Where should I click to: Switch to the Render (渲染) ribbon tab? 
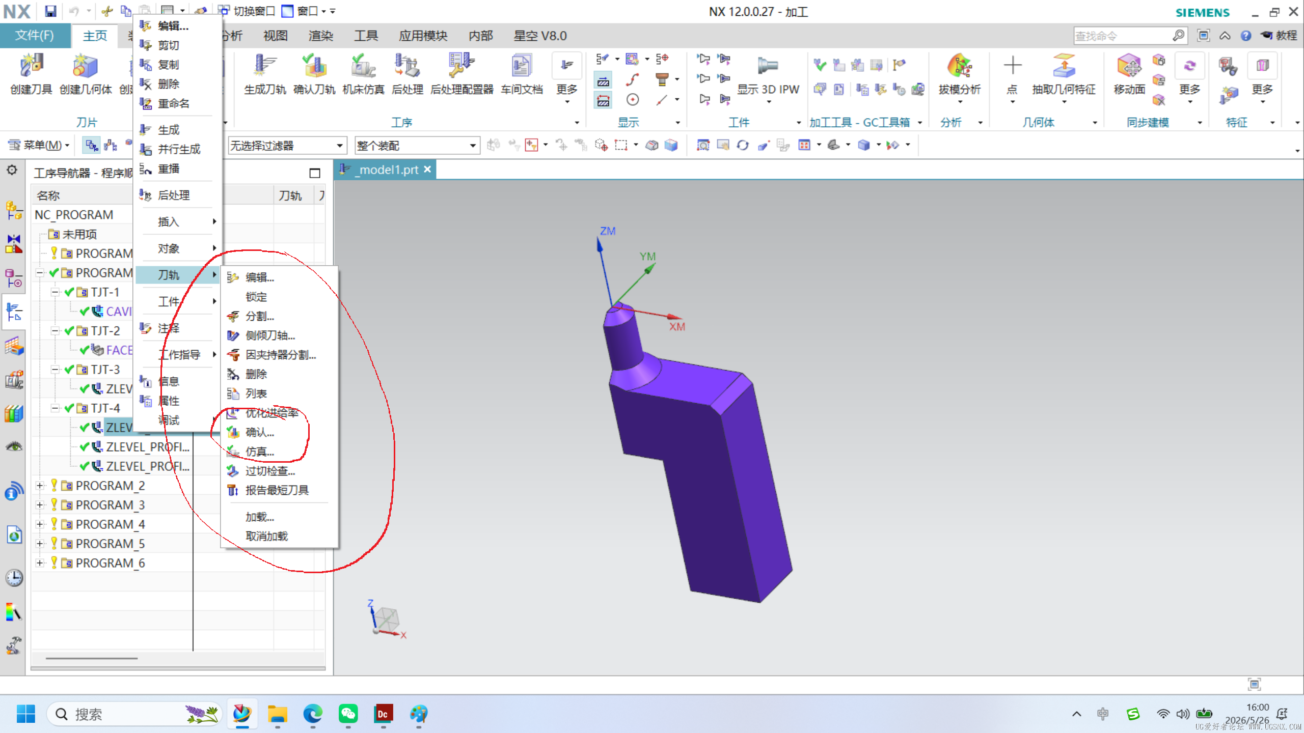pos(321,36)
